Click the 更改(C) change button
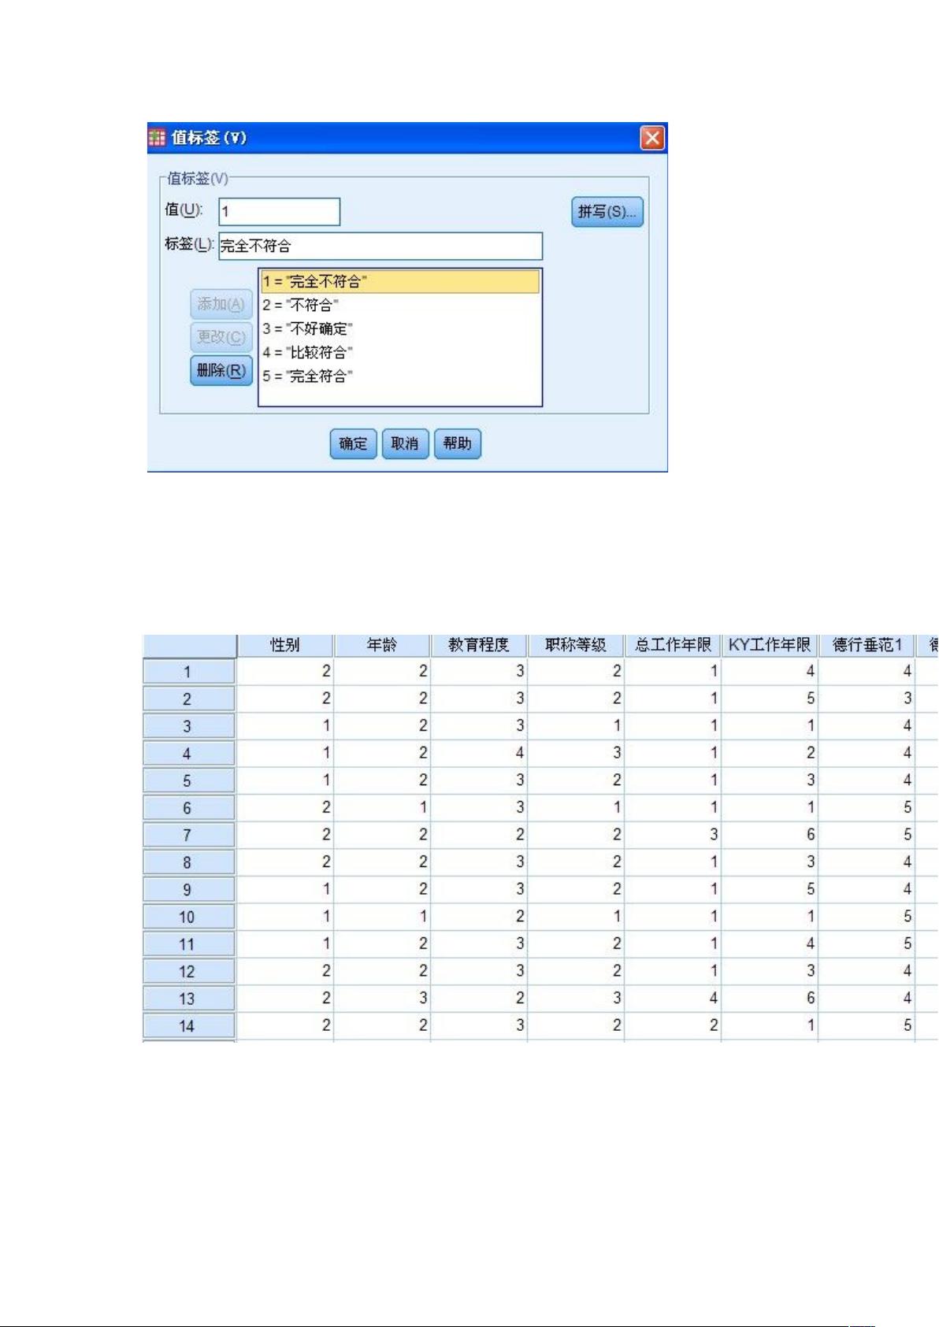939x1327 pixels. 221,337
